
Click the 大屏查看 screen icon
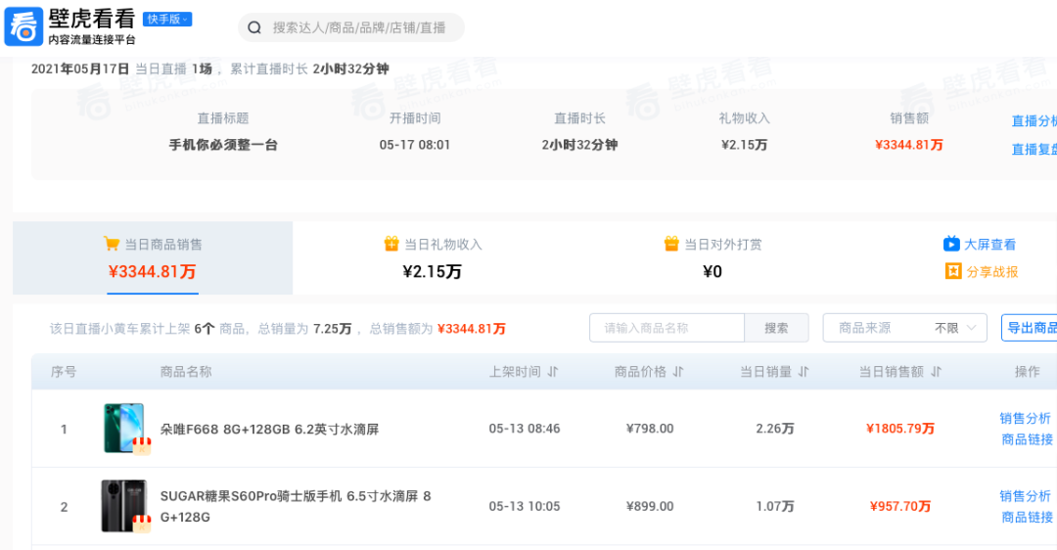click(x=951, y=244)
